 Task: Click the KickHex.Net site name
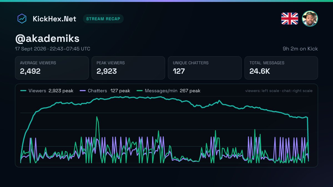click(54, 19)
